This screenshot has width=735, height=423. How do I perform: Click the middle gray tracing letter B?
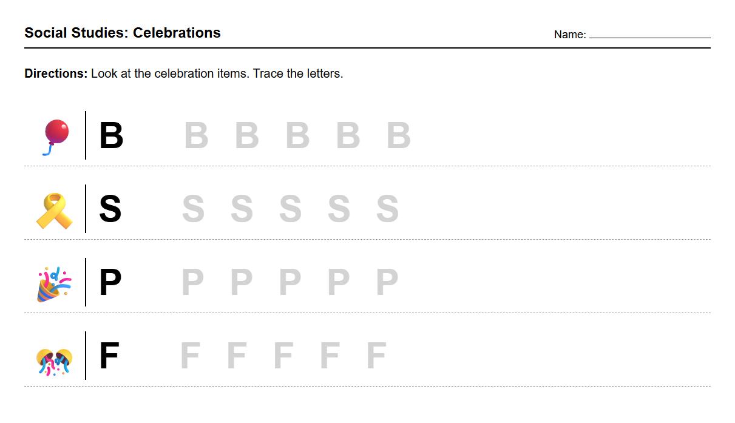tap(297, 136)
